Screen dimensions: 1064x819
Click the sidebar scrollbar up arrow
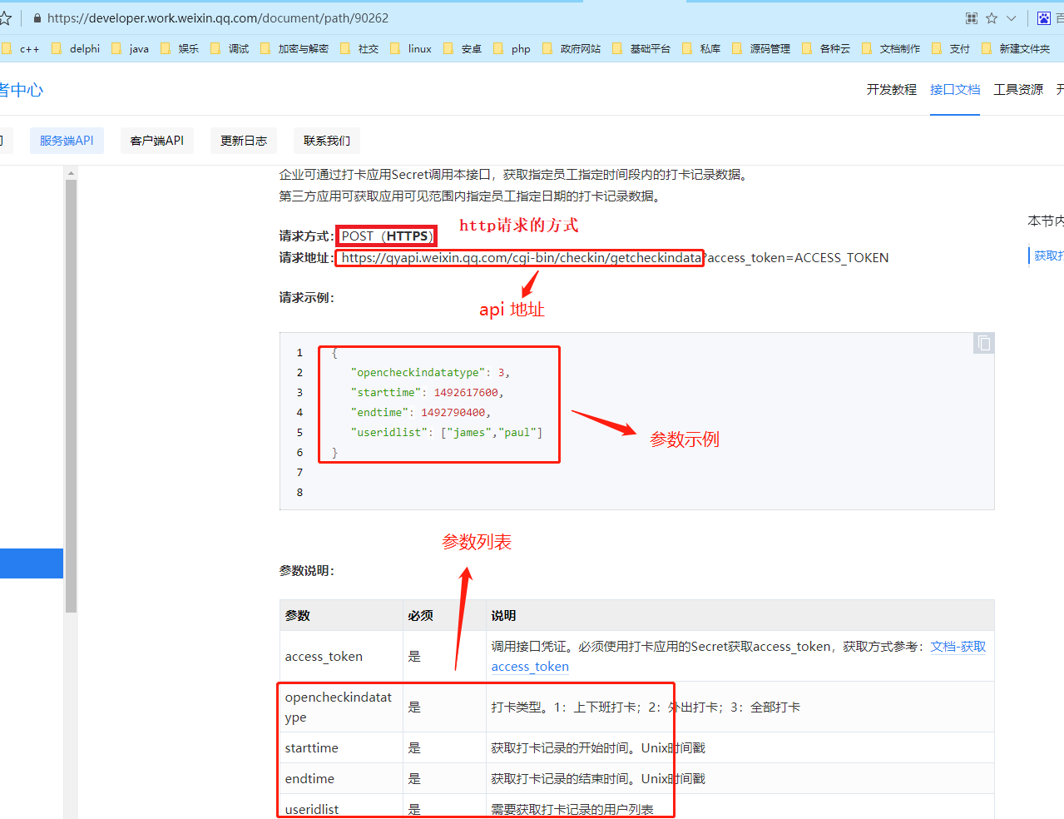[x=71, y=173]
